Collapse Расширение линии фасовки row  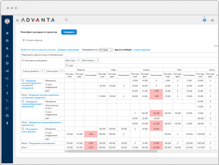tap(23, 129)
